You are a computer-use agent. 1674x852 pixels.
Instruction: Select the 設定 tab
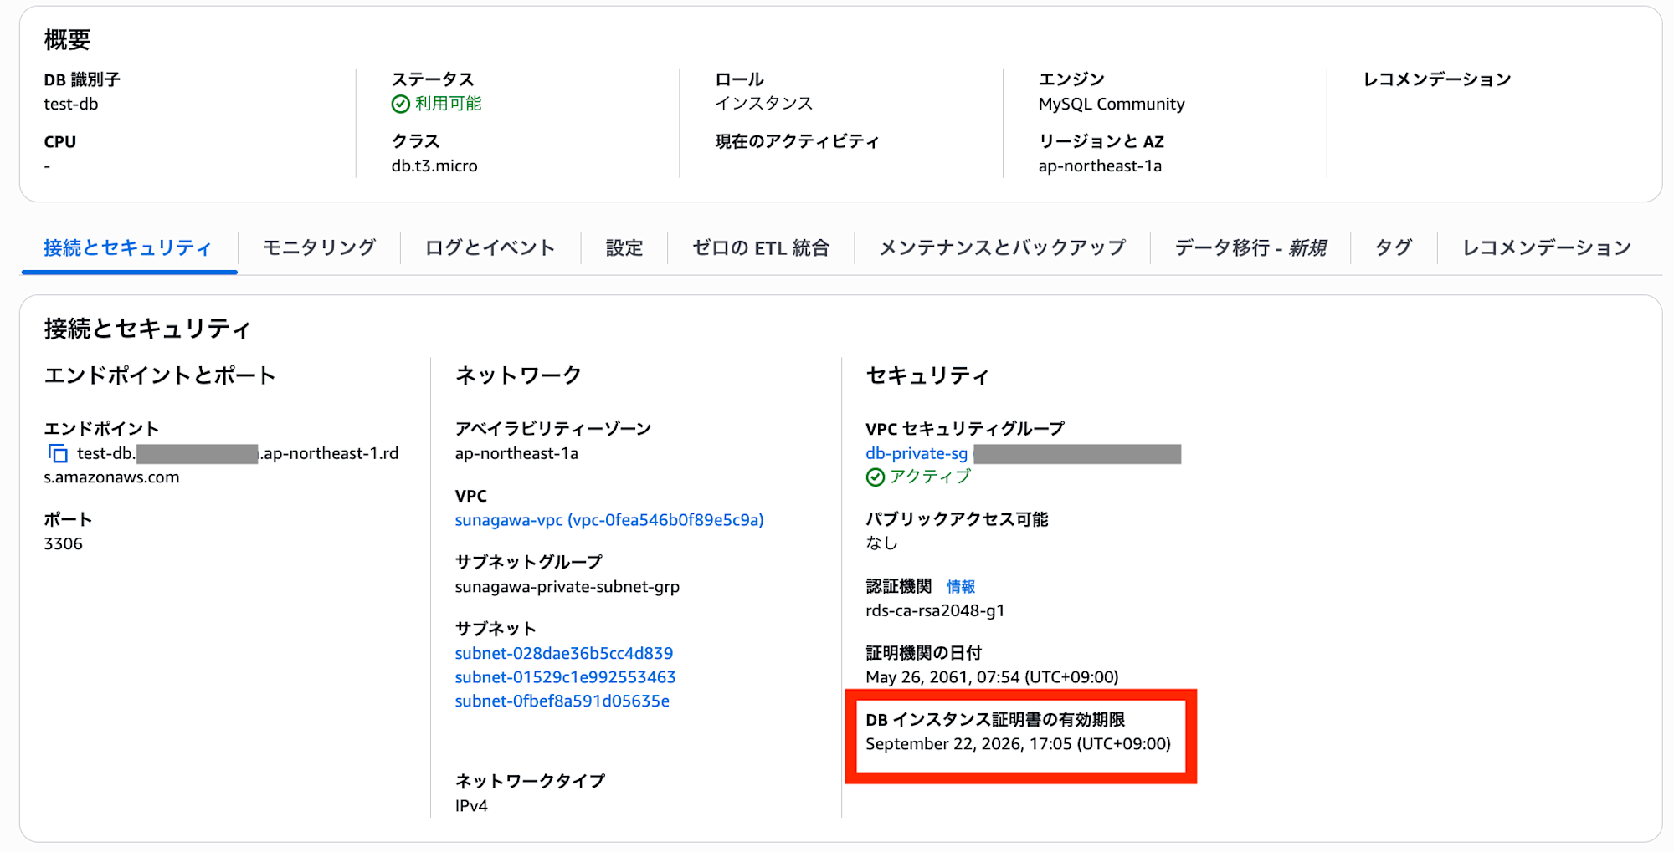pos(624,248)
